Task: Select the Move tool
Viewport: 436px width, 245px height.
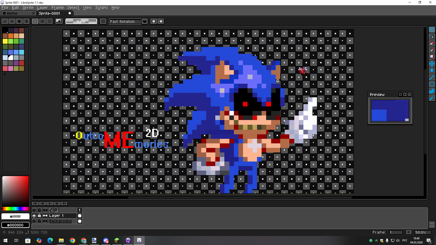Action: 432,63
